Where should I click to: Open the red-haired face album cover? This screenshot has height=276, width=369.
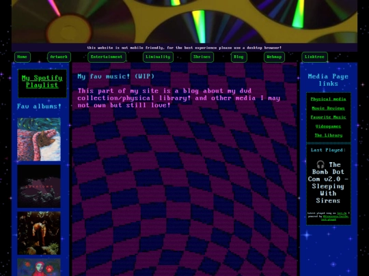tap(39, 267)
